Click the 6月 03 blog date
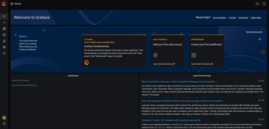Viewport: 269px width, 129px height. [261, 119]
